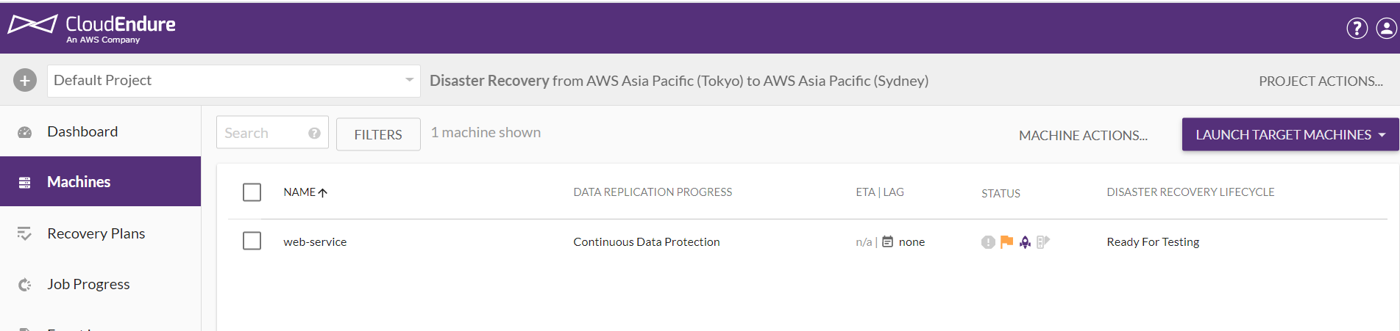Click the Filters button
1400x331 pixels.
coord(378,134)
